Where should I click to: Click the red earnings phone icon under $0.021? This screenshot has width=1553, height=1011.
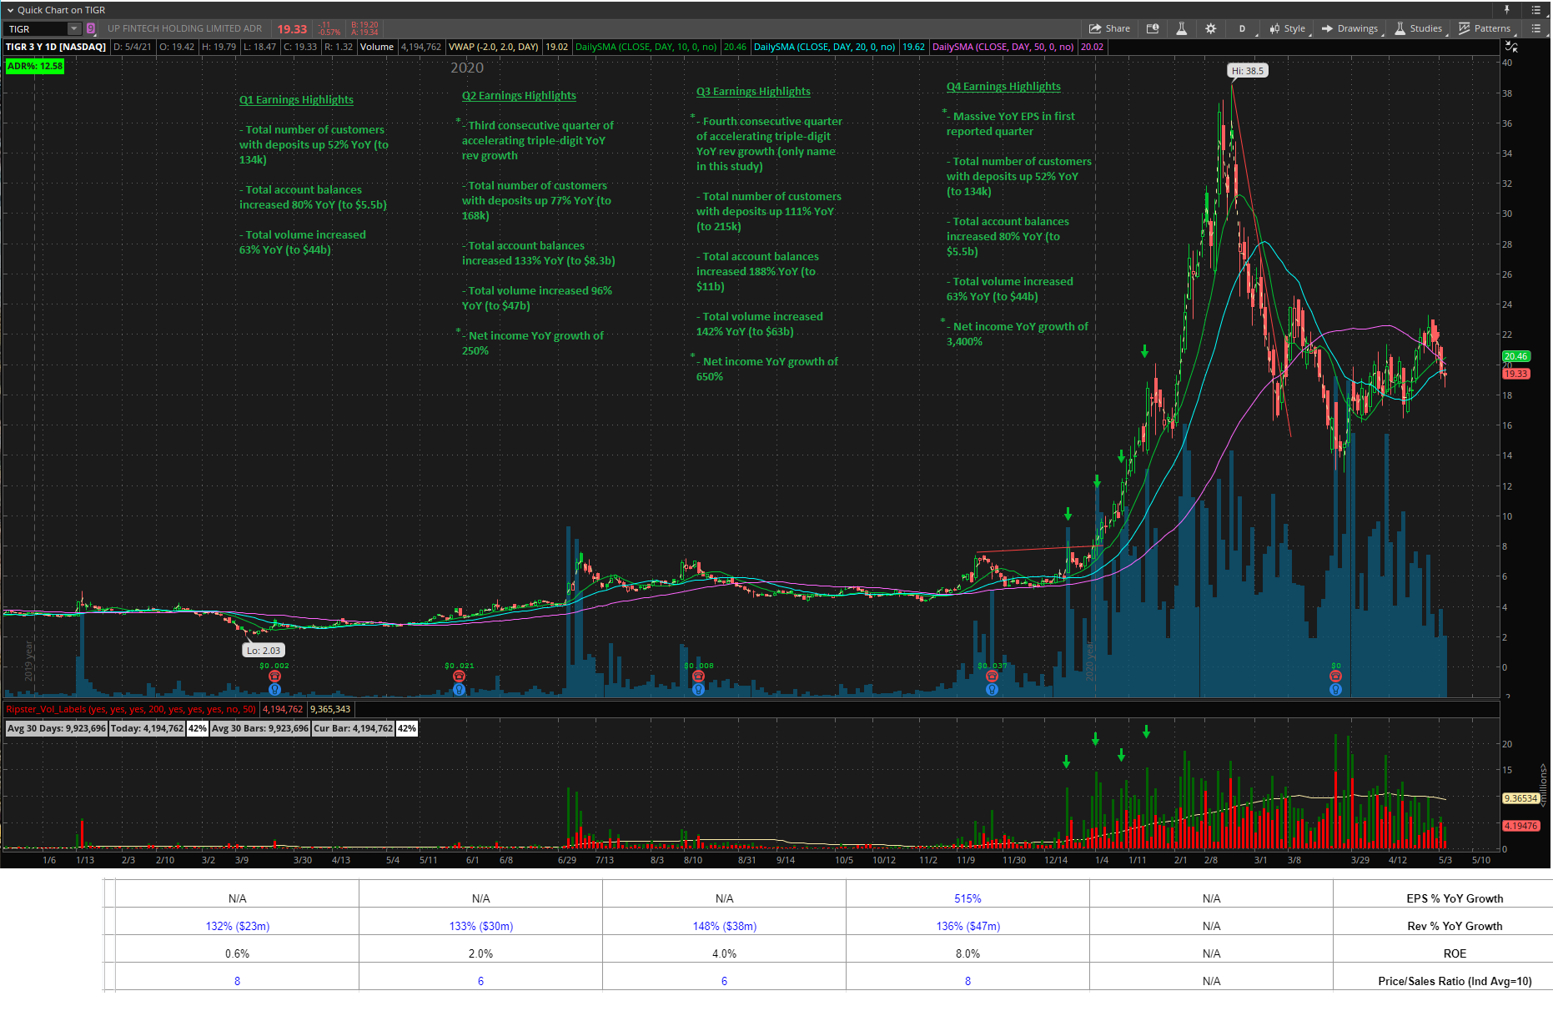[459, 677]
